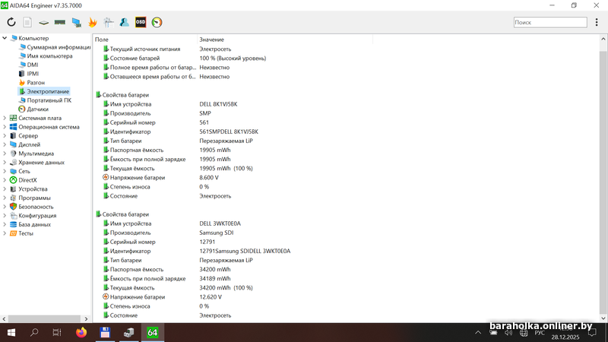Viewport: 608px width, 342px height.
Task: Click vertical scrollbar up arrow
Action: (603, 40)
